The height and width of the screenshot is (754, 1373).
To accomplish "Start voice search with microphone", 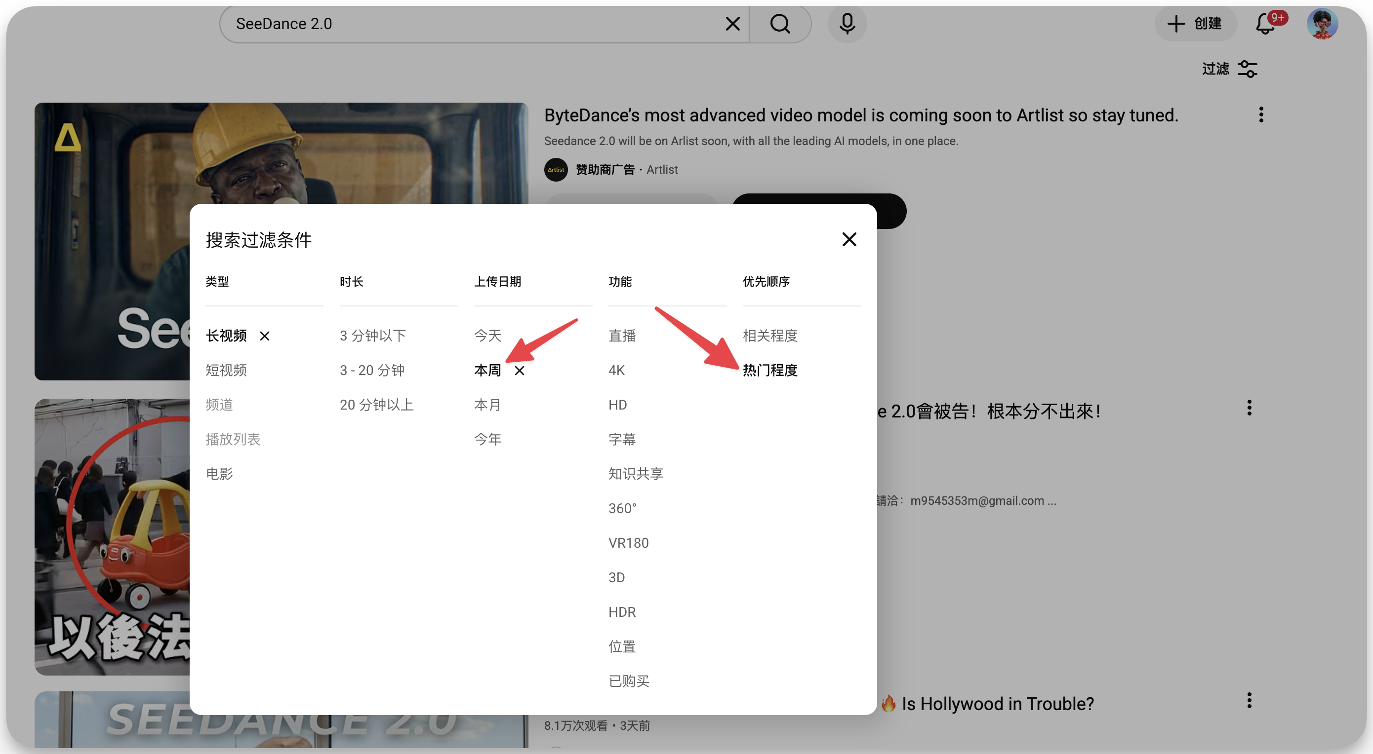I will pos(847,23).
